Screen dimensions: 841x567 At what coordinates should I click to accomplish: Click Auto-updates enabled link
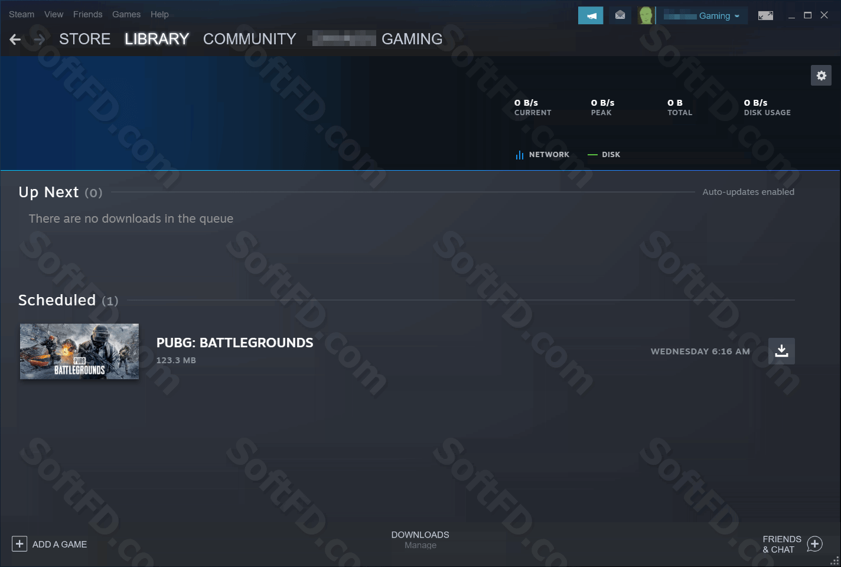click(x=748, y=192)
